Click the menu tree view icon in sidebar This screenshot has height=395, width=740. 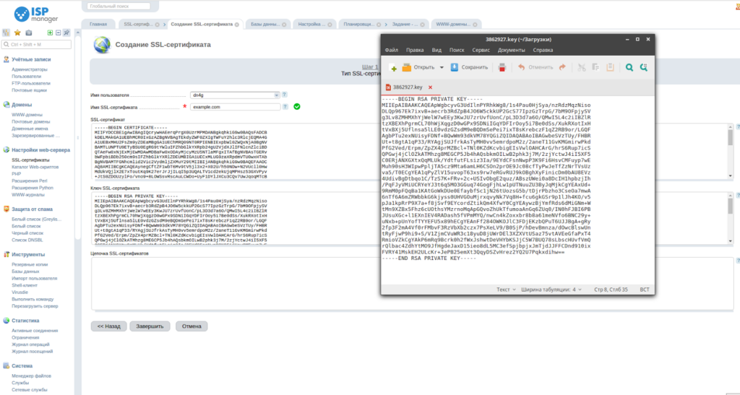[x=6, y=32]
